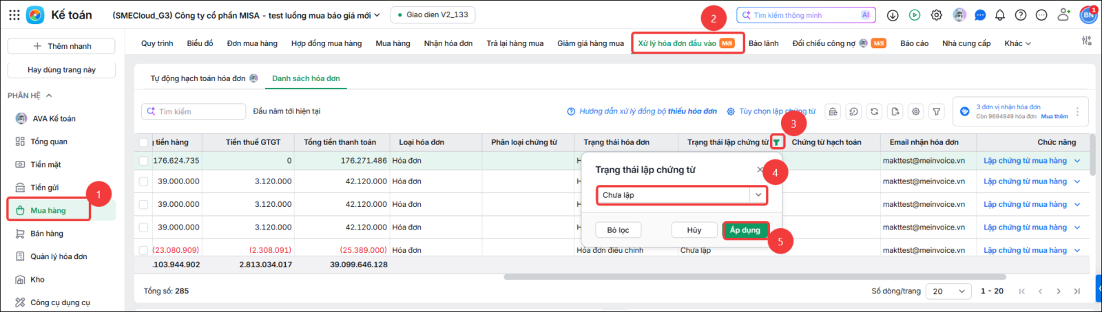
Task: Click the download icon in top bar
Action: [893, 15]
